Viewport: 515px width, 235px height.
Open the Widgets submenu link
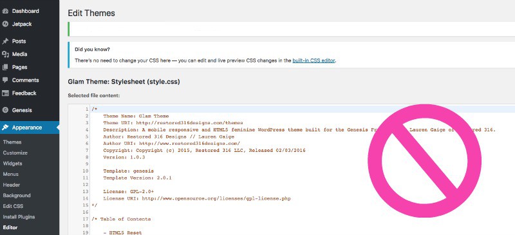12,164
